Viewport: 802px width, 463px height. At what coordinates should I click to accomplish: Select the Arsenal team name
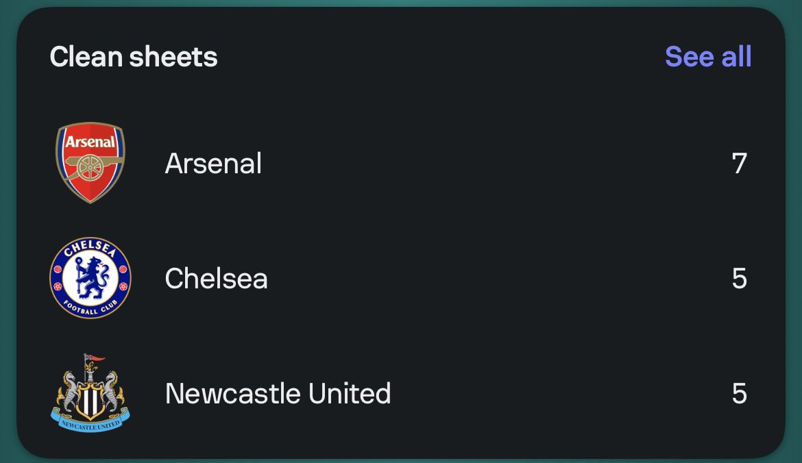pos(213,164)
